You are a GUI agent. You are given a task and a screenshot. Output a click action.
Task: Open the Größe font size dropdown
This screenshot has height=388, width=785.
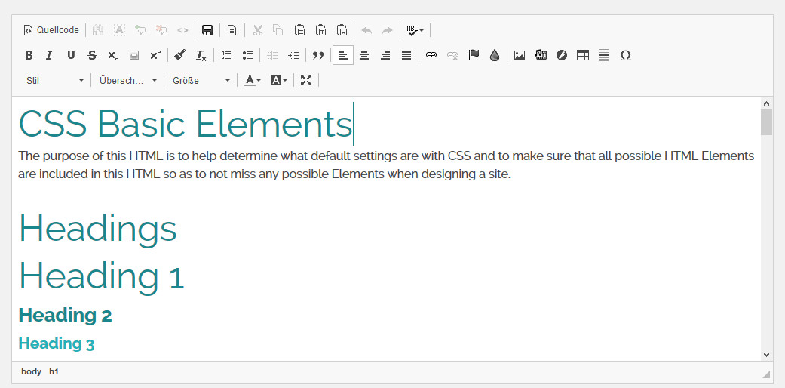pyautogui.click(x=201, y=80)
